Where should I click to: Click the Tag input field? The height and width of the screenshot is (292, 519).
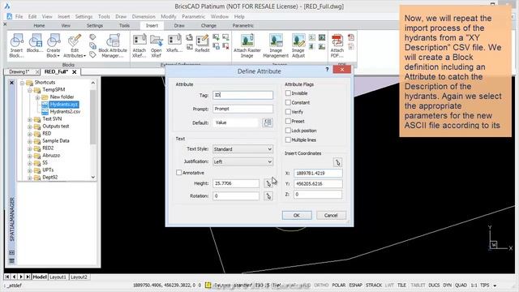pos(242,95)
